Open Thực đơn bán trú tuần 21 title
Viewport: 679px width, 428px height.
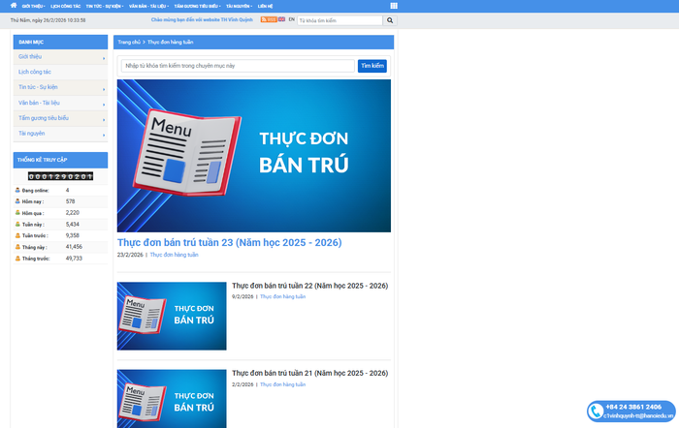pos(310,373)
